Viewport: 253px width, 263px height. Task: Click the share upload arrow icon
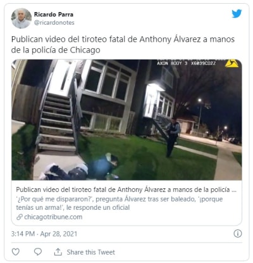coord(58,252)
